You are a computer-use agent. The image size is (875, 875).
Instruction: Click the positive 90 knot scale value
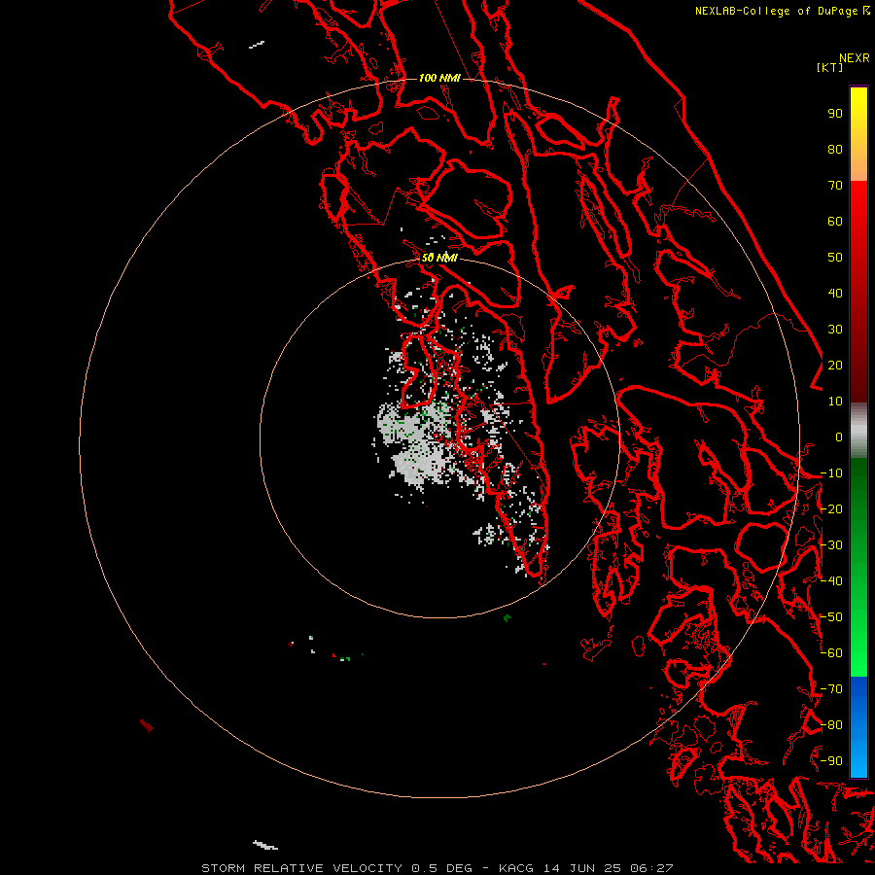click(x=835, y=114)
